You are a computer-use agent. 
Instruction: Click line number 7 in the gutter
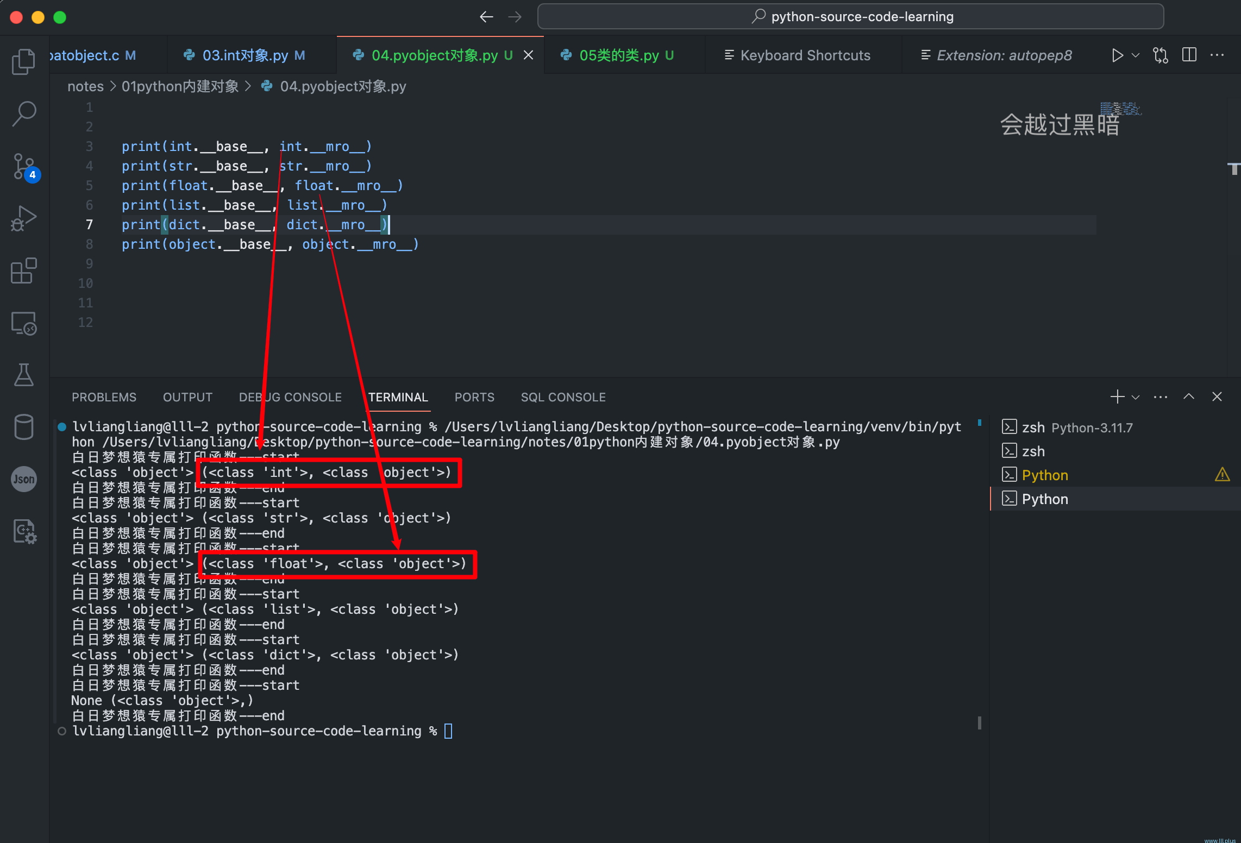tap(89, 225)
